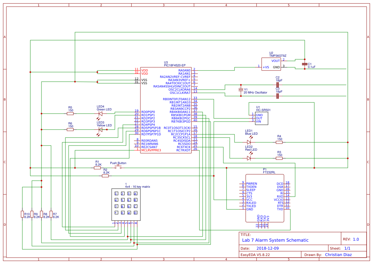Click the title text 'Lab 7 Alarm System Schematic'
The image size is (373, 264).
tap(275, 240)
